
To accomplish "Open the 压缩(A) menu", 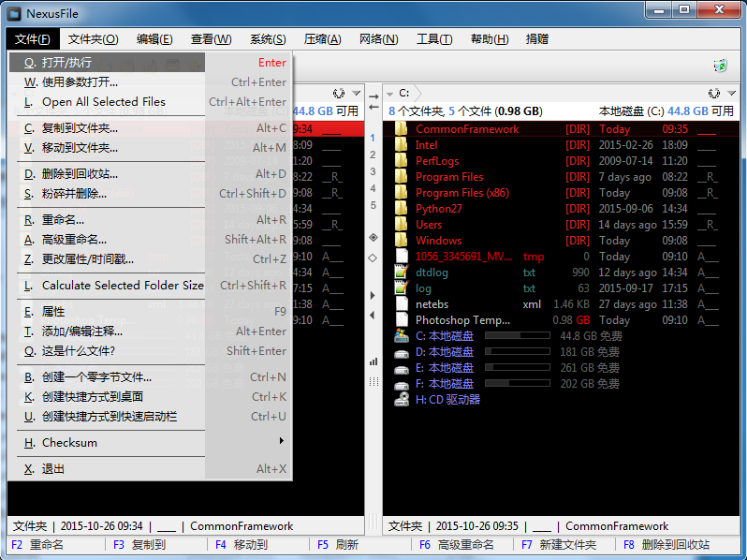I will pyautogui.click(x=323, y=39).
